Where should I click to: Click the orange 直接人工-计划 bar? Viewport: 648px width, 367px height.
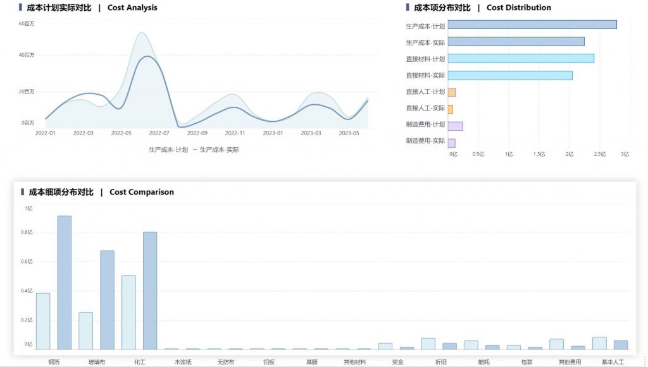[451, 92]
